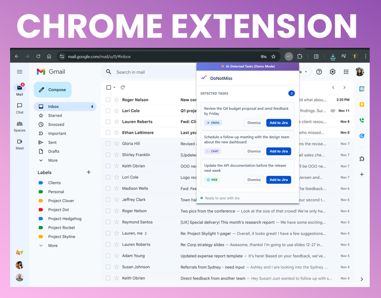Select the Project Clover label
The width and height of the screenshot is (381, 298).
61,201
